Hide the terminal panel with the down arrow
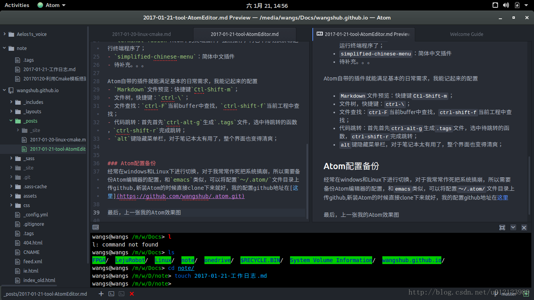 513,227
